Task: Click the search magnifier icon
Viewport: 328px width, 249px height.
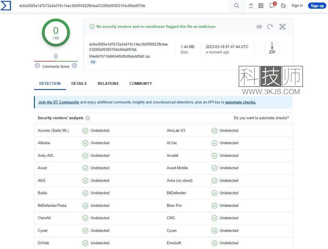Action: [x=237, y=6]
